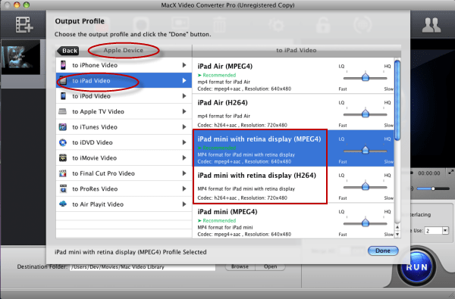Click the add video film icon

click(x=24, y=24)
